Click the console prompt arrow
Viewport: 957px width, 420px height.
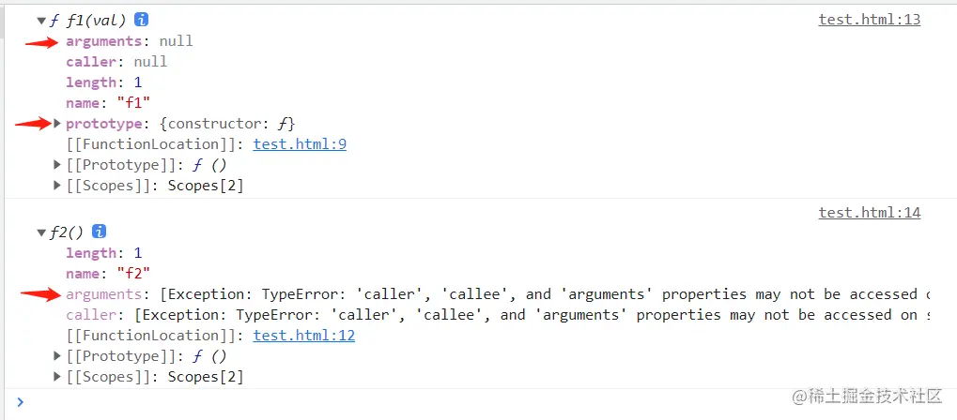tap(21, 402)
